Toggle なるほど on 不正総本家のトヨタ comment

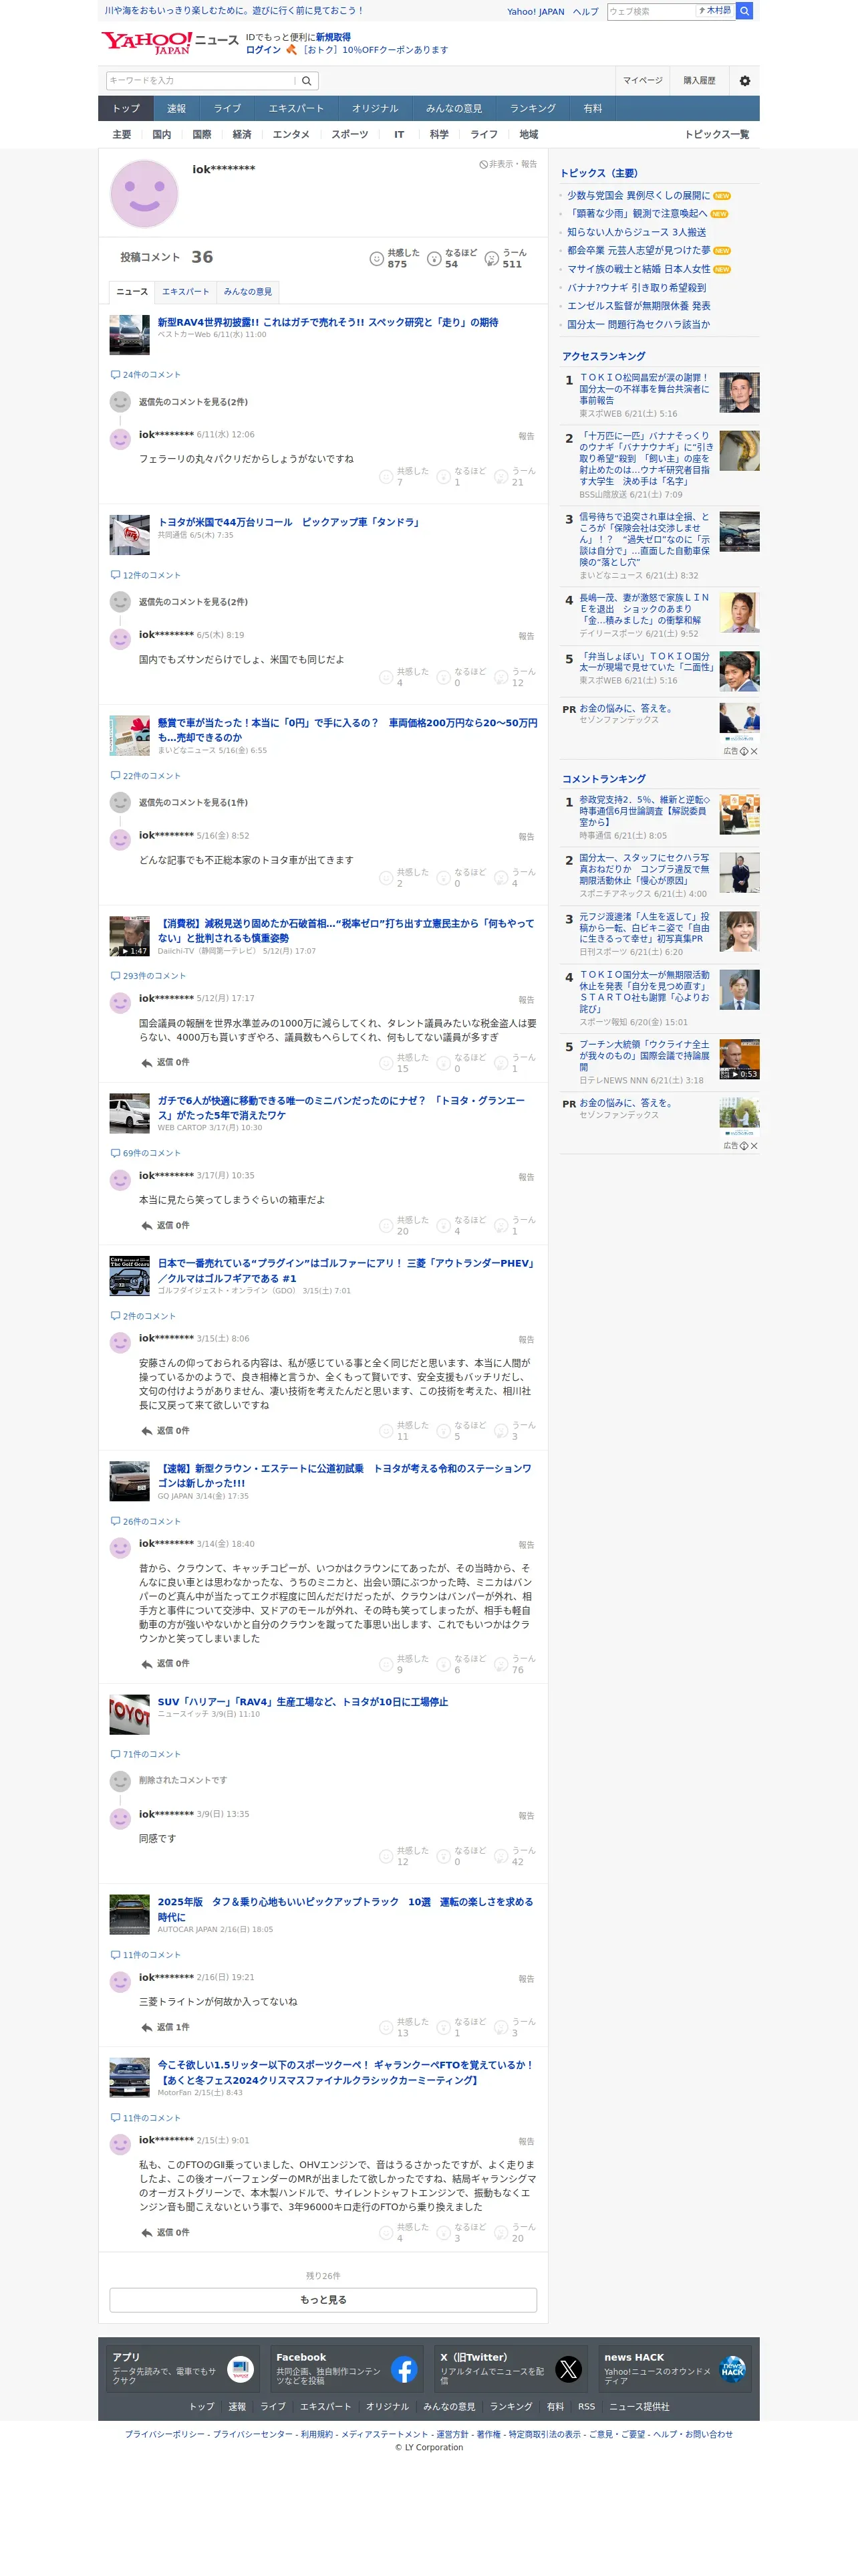click(x=444, y=878)
